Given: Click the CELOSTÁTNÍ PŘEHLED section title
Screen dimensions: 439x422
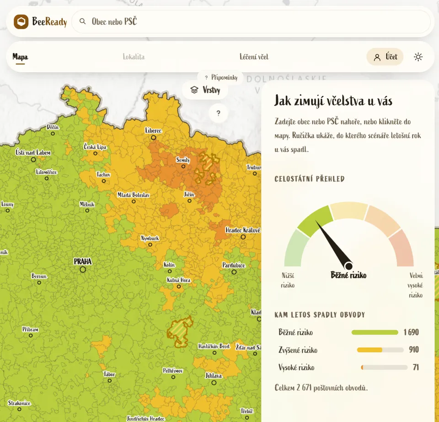Looking at the screenshot, I should pos(310,179).
